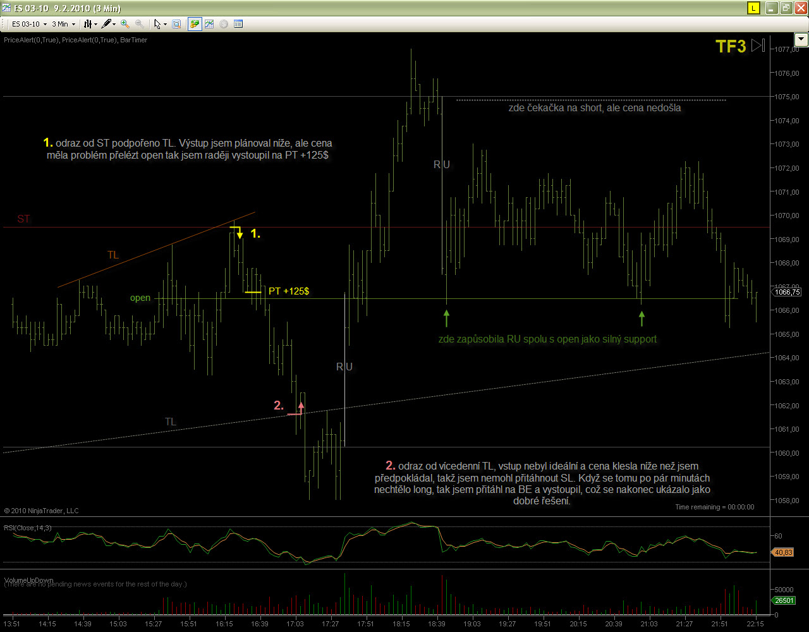The image size is (809, 632).
Task: Click the 22:15 time axis label
Action: (757, 624)
